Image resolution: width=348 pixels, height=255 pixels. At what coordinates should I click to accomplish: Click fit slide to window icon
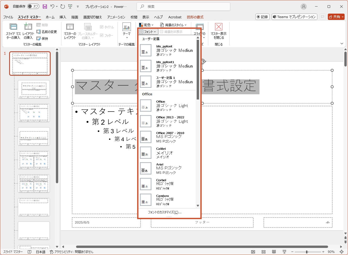[x=341, y=252]
